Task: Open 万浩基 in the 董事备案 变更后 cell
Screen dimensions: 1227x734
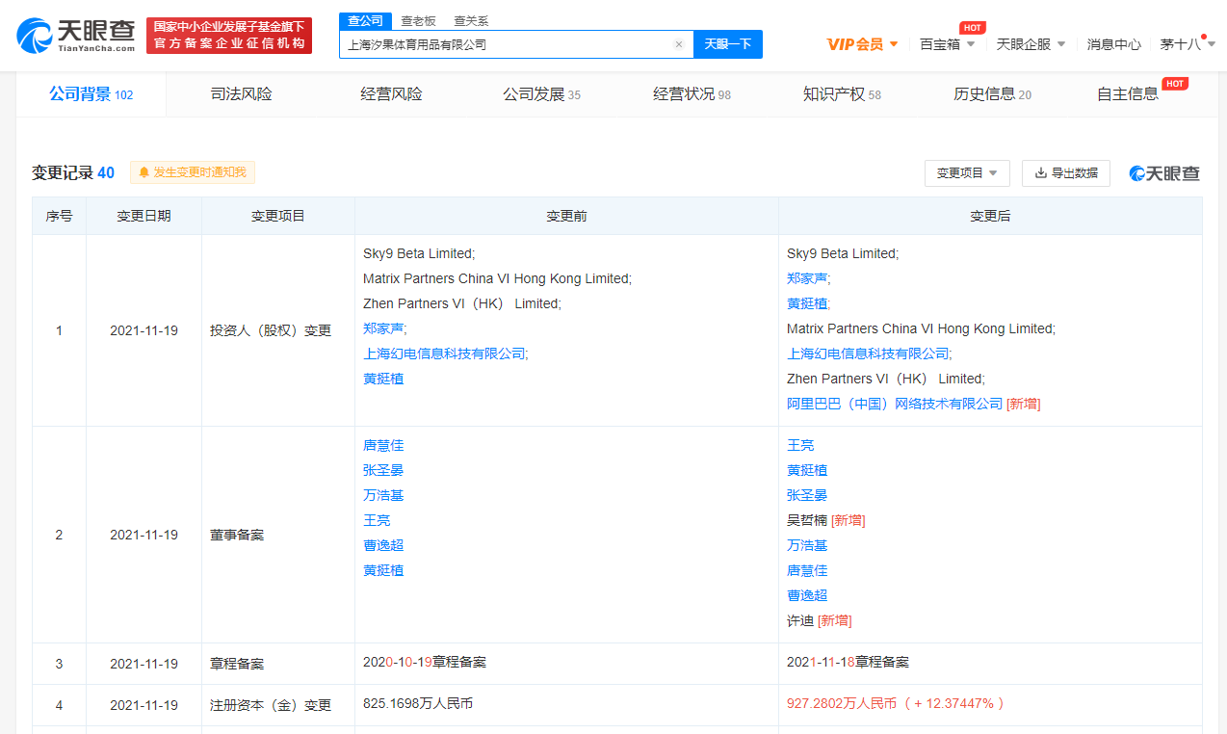Action: 807,545
